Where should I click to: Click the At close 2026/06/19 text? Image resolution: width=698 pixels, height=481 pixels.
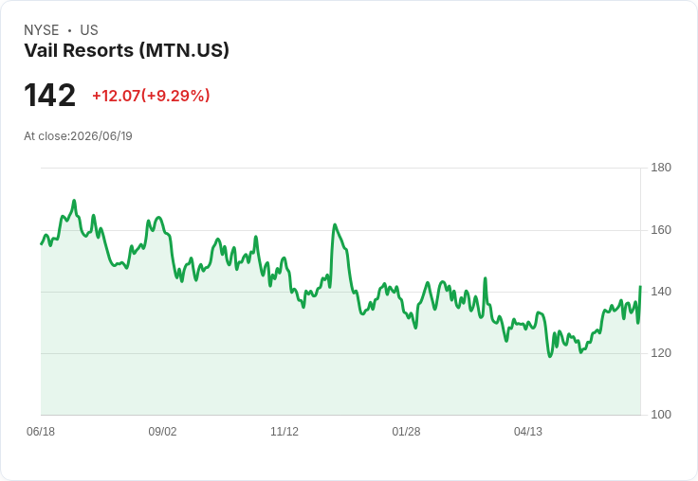[78, 136]
